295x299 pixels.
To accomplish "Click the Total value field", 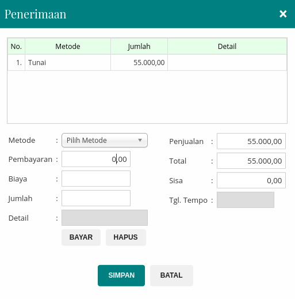I will click(x=251, y=161).
